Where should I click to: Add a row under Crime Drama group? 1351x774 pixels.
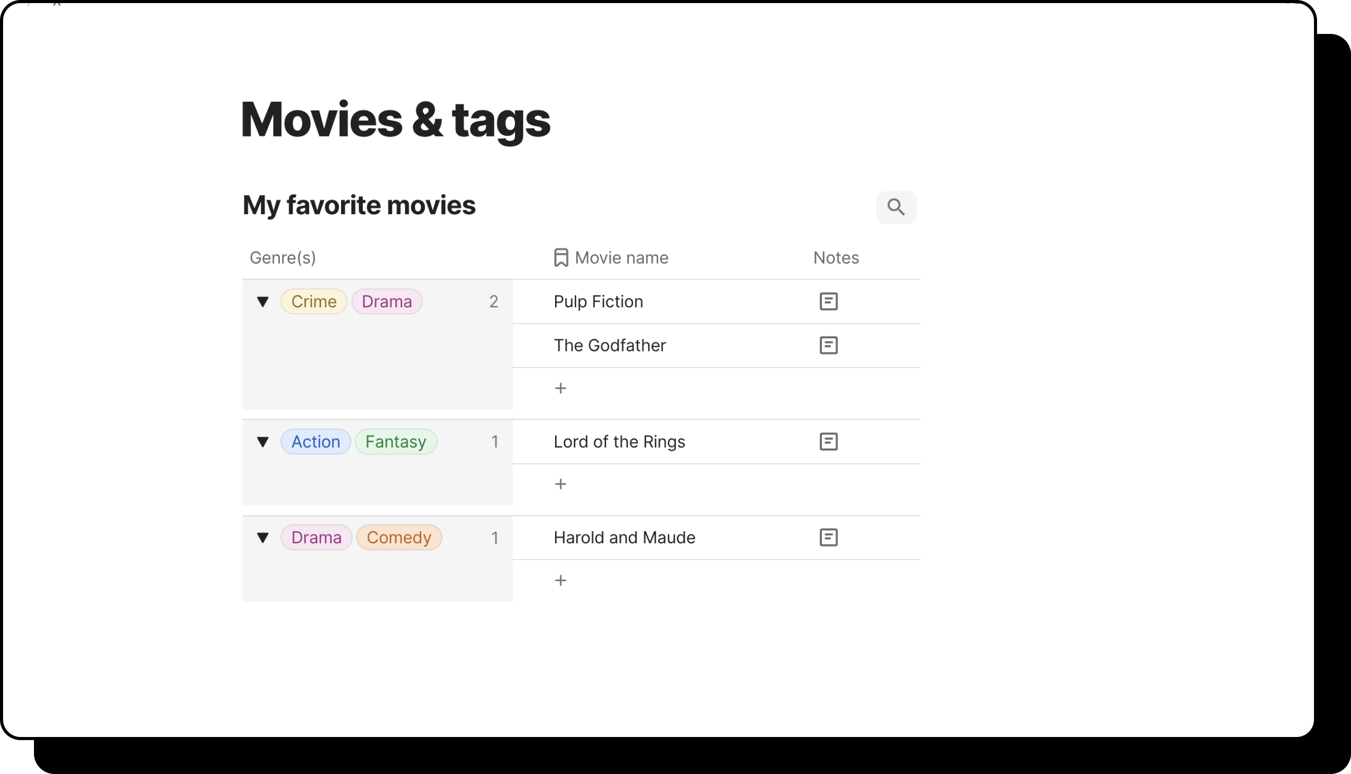pos(560,389)
